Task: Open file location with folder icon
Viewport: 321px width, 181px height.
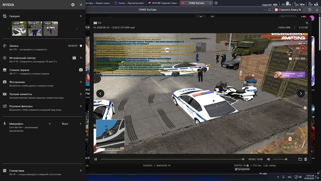Action: tap(300, 159)
